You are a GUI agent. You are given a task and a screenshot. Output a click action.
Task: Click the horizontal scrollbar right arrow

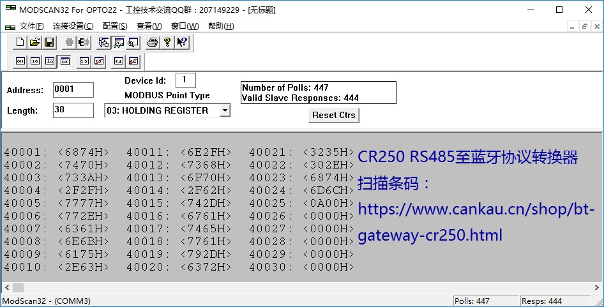(x=597, y=287)
